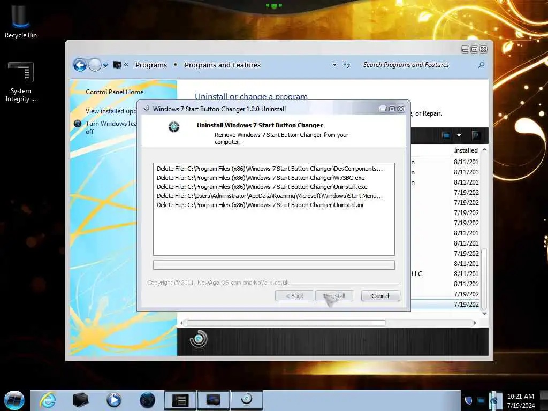Select the DevComponents delete log line
The image size is (548, 411).
(x=270, y=169)
